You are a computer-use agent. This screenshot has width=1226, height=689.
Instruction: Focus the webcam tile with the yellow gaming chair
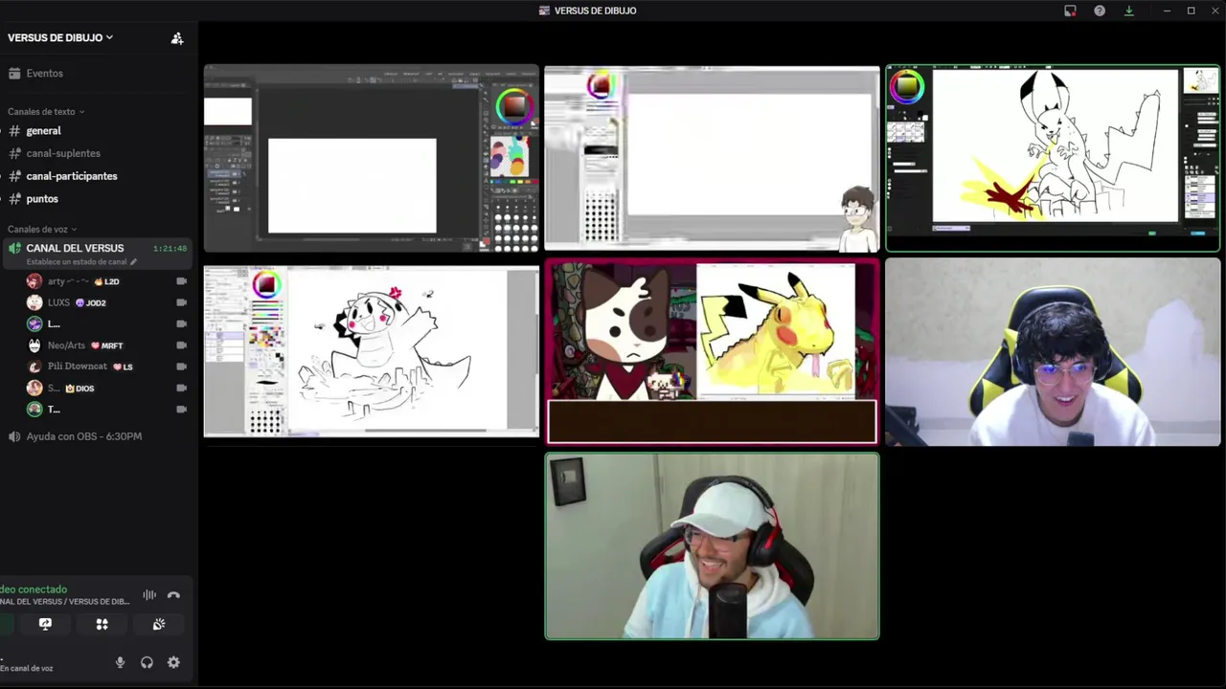coord(1053,352)
